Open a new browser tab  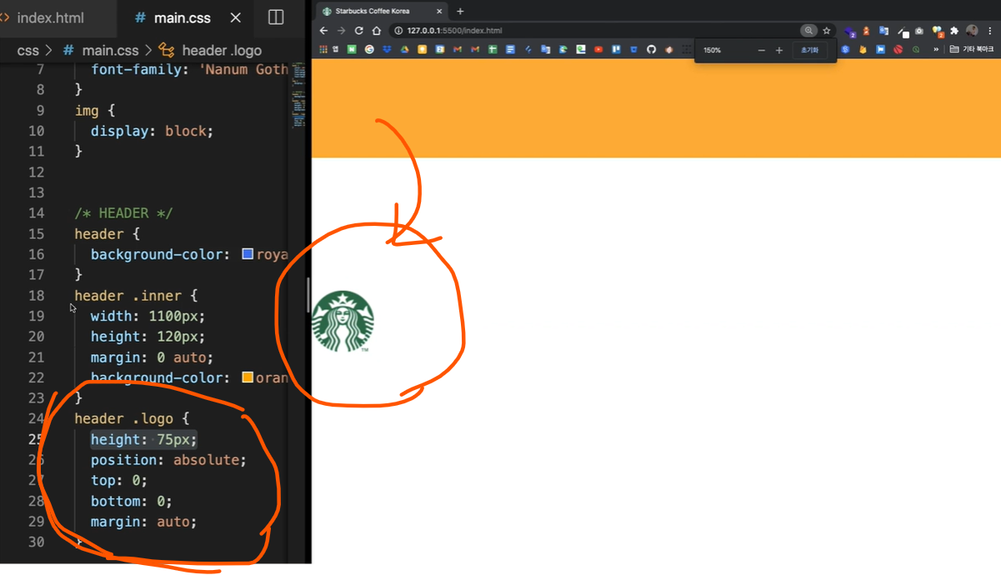click(x=460, y=11)
